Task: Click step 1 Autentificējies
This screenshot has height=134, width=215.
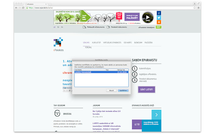Action: [x=141, y=68]
